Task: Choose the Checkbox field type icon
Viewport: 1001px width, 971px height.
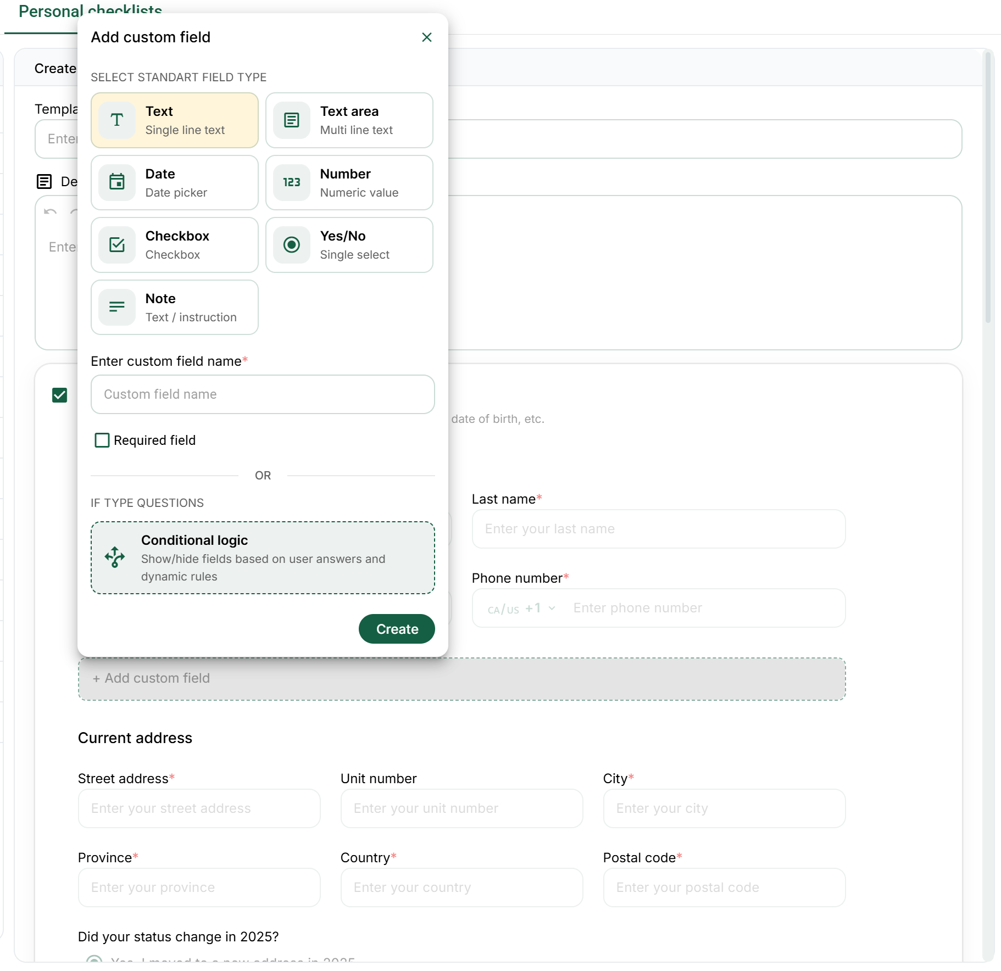Action: (x=117, y=245)
